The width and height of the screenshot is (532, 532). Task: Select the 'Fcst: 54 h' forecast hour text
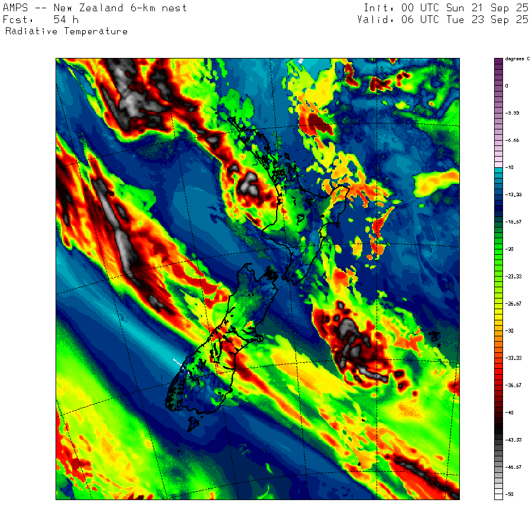(x=41, y=20)
